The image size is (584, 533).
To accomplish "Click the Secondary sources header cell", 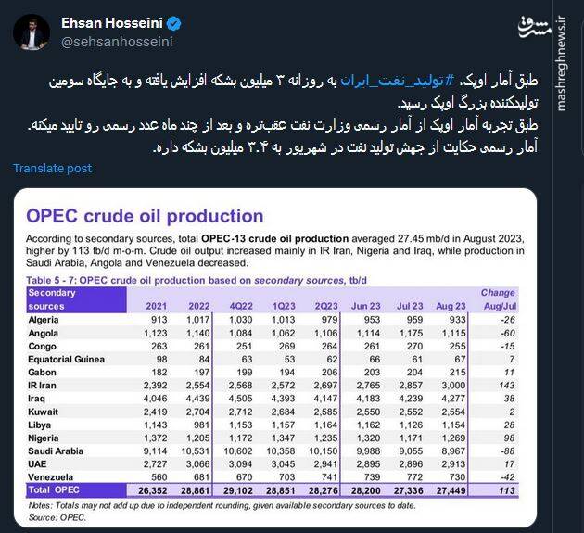I will pyautogui.click(x=52, y=298).
